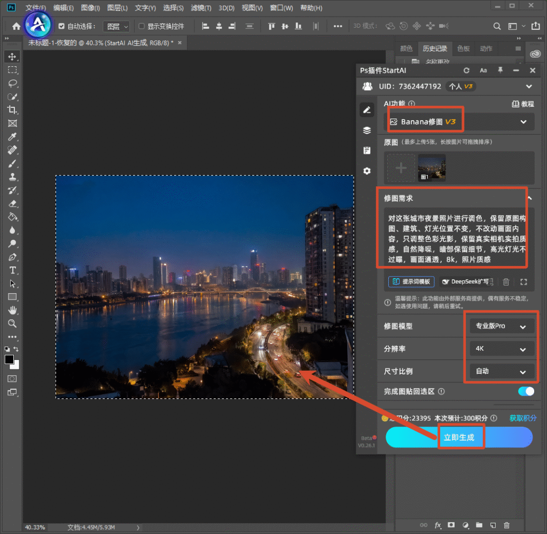Select the Eyedropper tool
The height and width of the screenshot is (534, 547).
coord(12,136)
